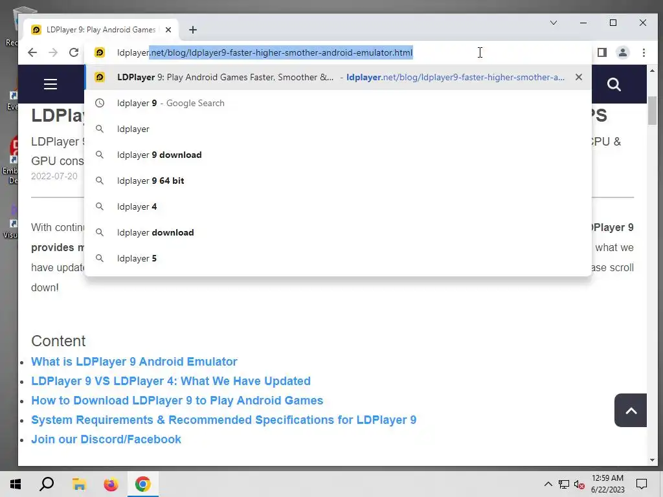
Task: Open the Chrome profile menu
Action: click(622, 52)
